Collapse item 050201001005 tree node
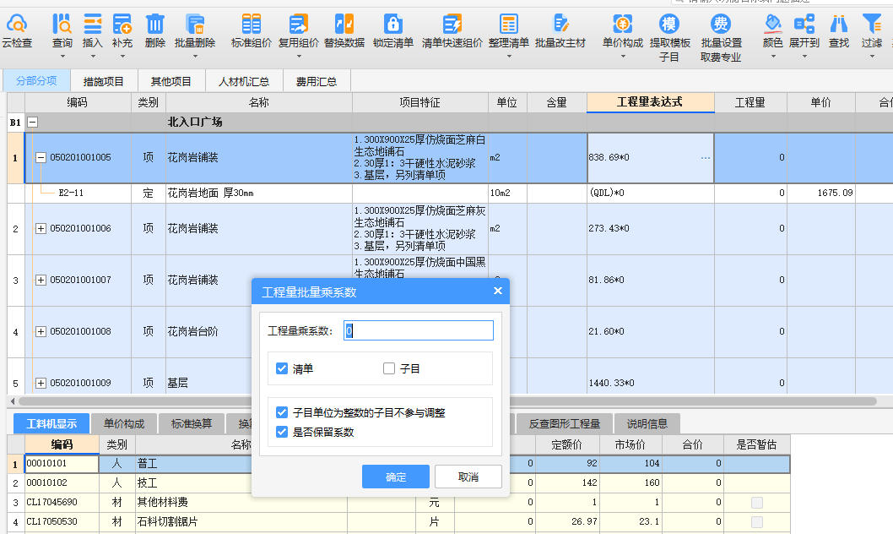Screen dimensions: 893x534 [x=41, y=157]
